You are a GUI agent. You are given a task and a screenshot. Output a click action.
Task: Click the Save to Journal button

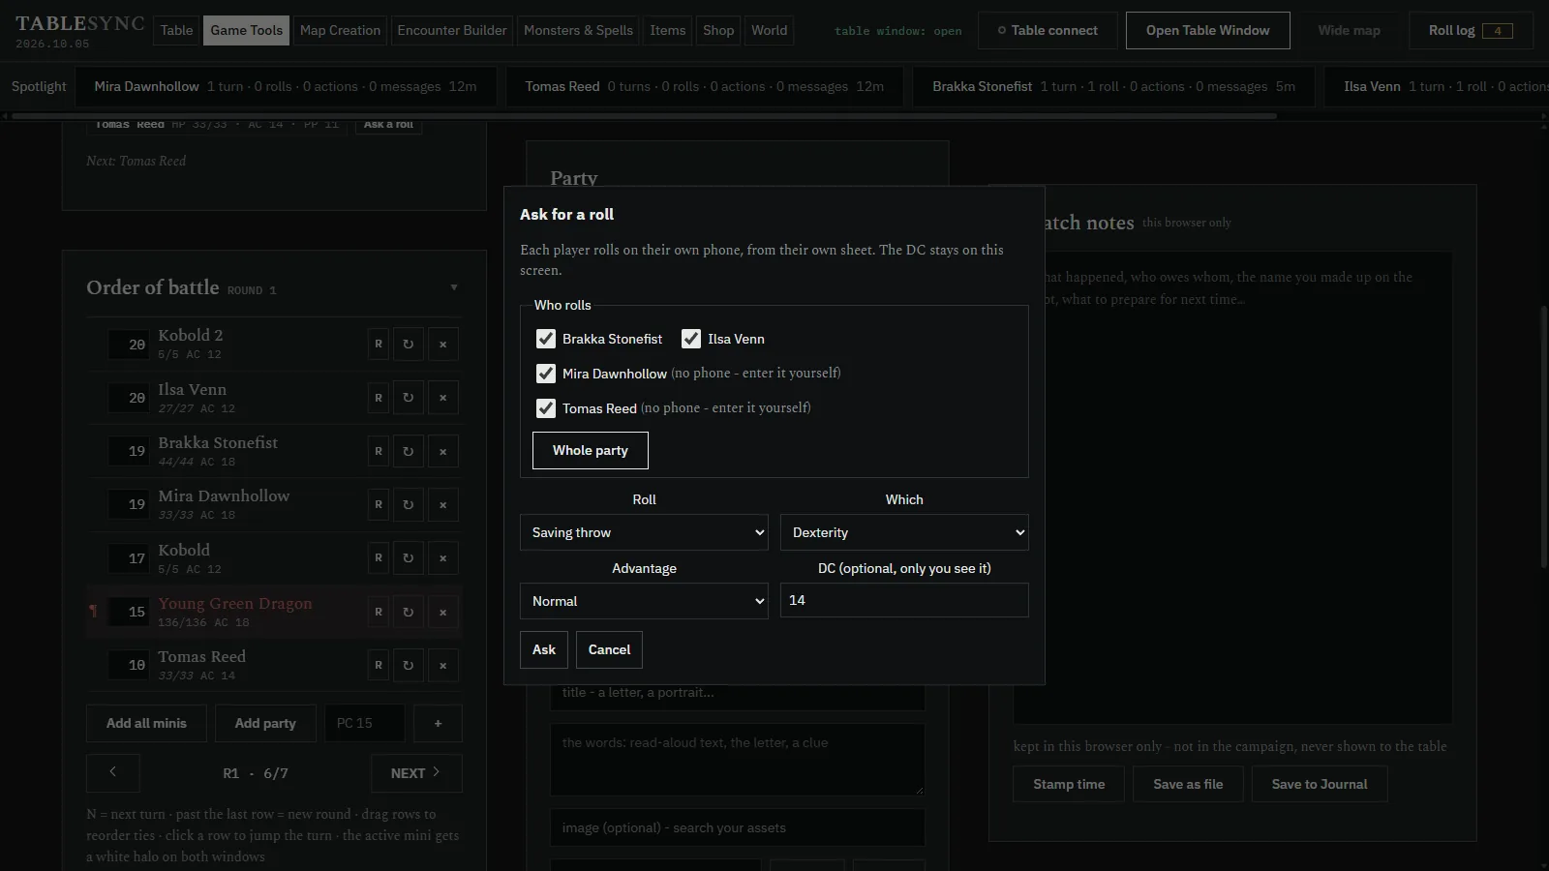tap(1320, 784)
